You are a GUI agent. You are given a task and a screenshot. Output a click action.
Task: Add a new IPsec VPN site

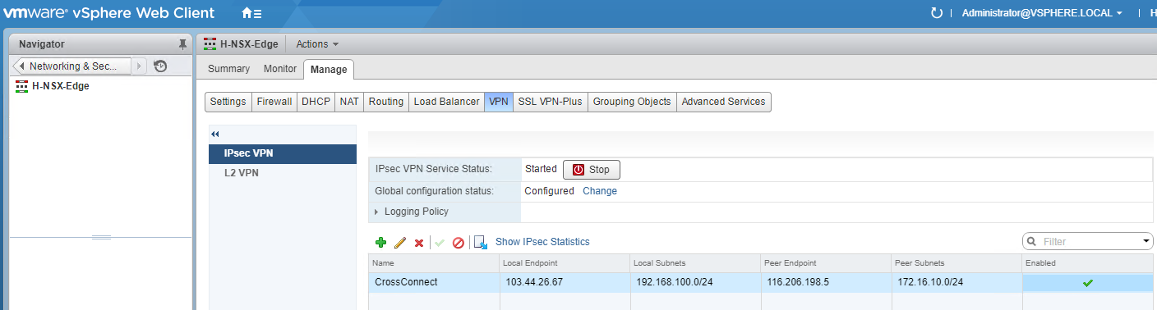point(380,243)
